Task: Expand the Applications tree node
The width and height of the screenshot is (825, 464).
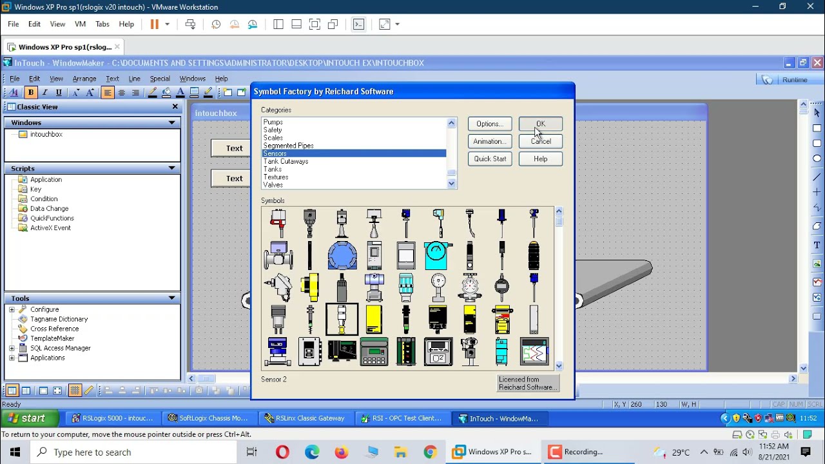Action: click(x=12, y=358)
